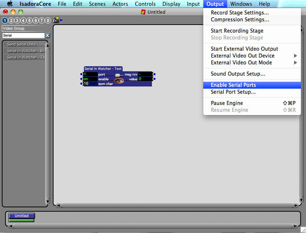
Task: Open the Apple menu
Action: click(10, 4)
